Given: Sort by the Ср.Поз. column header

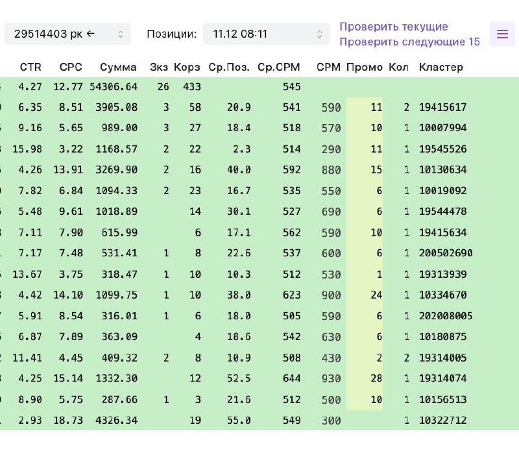Looking at the screenshot, I should (229, 67).
